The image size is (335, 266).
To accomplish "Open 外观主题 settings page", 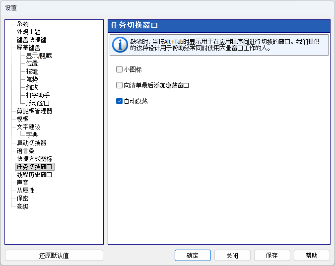I will (29, 32).
